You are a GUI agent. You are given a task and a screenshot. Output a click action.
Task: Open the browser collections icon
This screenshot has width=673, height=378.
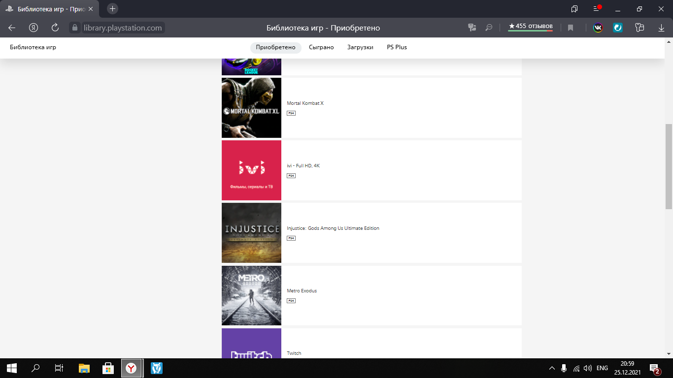click(639, 28)
